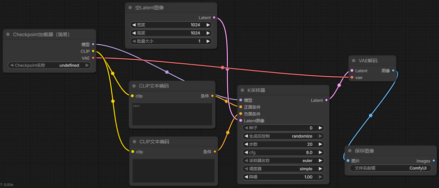Collapse the 保存图像 node via title dot
The image size is (439, 188).
pyautogui.click(x=349, y=151)
